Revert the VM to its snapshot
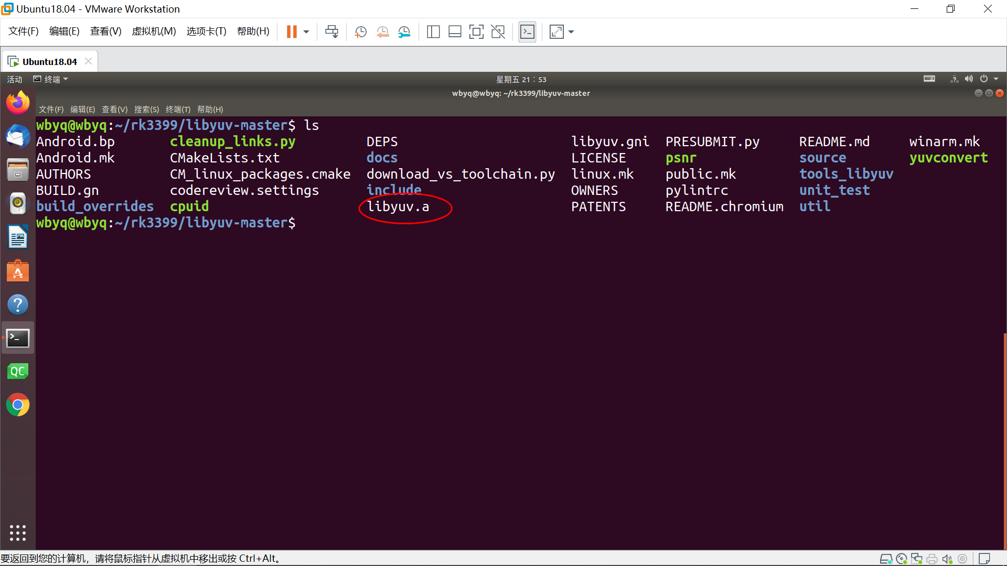Viewport: 1007px width, 566px height. tap(382, 31)
